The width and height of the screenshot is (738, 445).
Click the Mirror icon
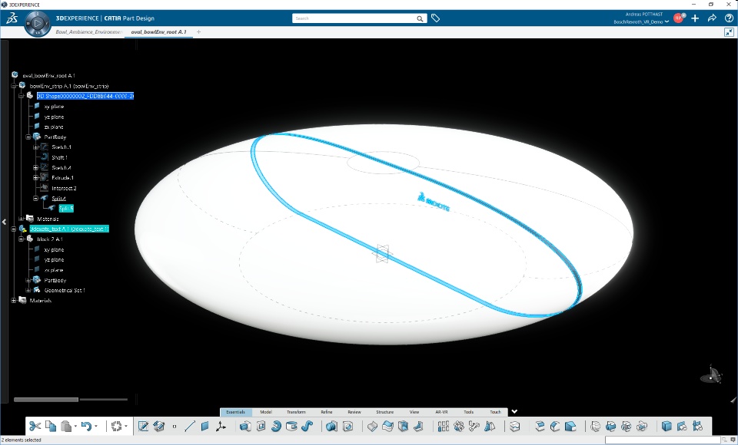pos(490,427)
